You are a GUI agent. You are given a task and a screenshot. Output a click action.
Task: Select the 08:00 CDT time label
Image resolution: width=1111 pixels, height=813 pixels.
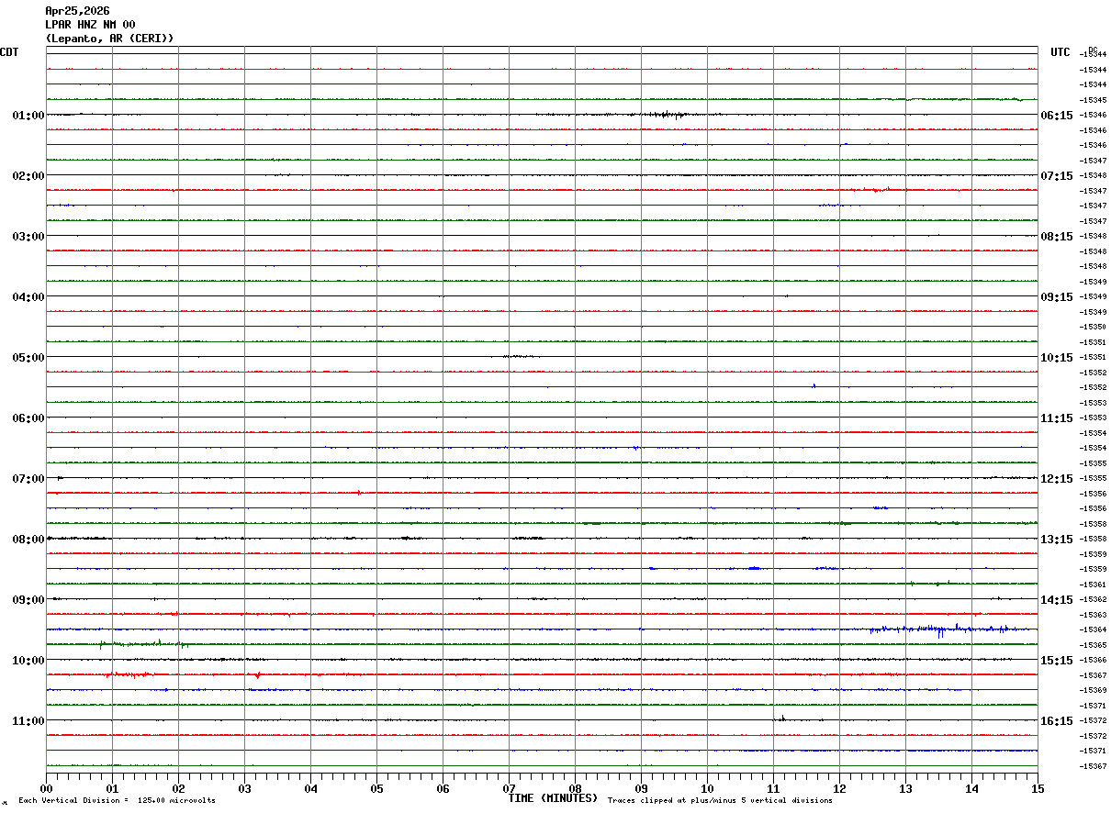(28, 540)
